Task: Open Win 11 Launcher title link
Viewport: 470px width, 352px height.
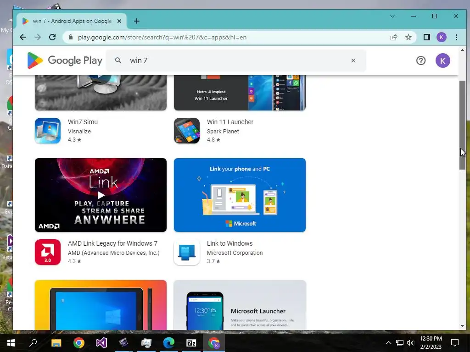Action: [x=230, y=122]
